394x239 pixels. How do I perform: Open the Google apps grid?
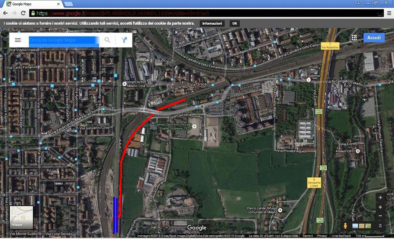[354, 38]
